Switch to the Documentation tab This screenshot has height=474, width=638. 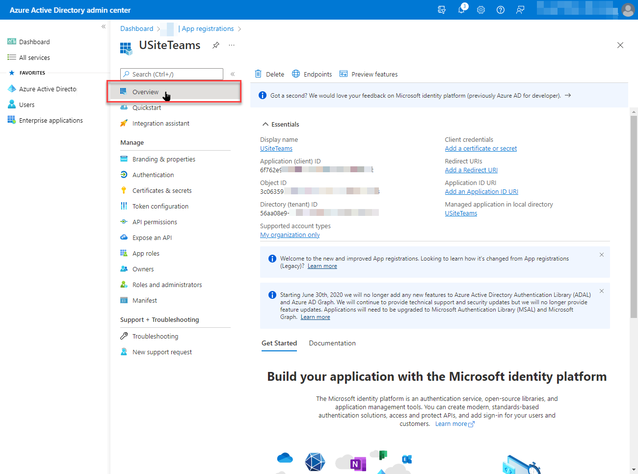(332, 343)
